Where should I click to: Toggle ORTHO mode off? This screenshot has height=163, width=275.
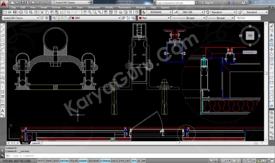tap(64, 161)
